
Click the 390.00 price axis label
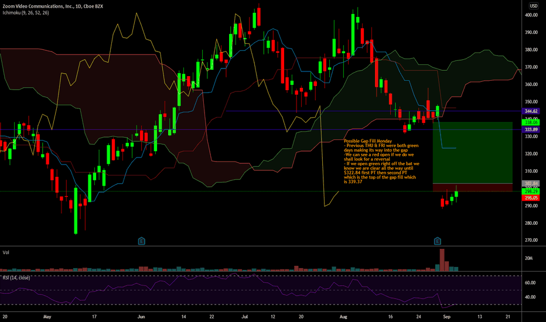point(531,32)
